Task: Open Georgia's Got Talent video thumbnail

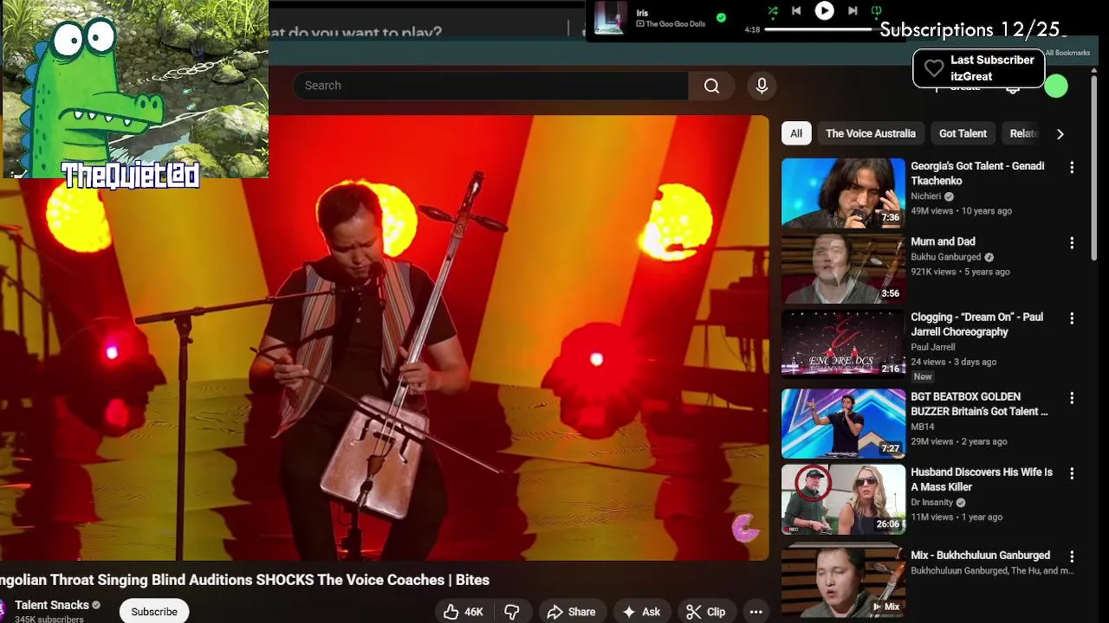Action: [x=843, y=192]
